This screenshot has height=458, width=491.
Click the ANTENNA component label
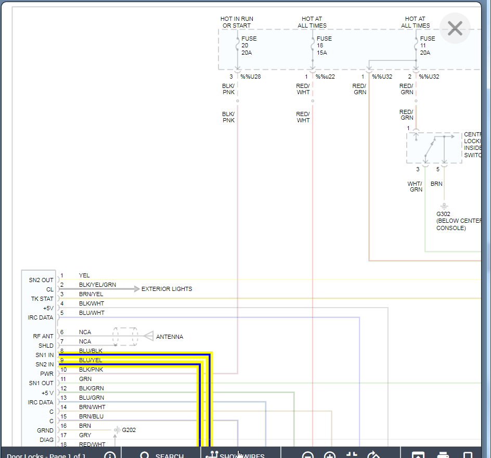click(170, 337)
